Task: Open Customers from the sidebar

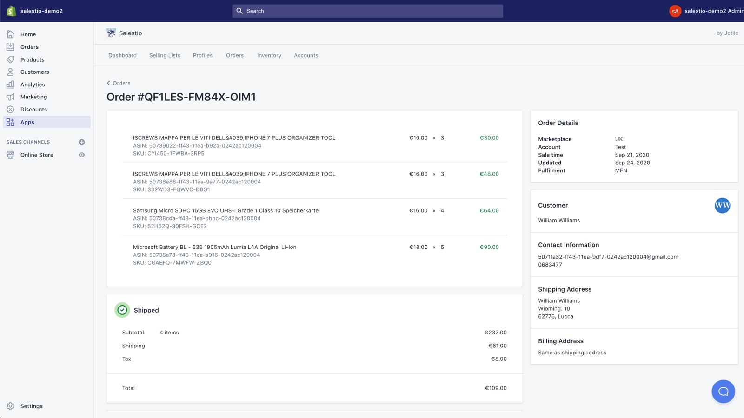Action: click(x=34, y=72)
